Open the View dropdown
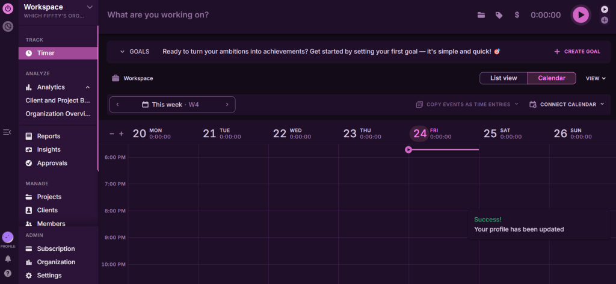The height and width of the screenshot is (284, 616). [596, 78]
